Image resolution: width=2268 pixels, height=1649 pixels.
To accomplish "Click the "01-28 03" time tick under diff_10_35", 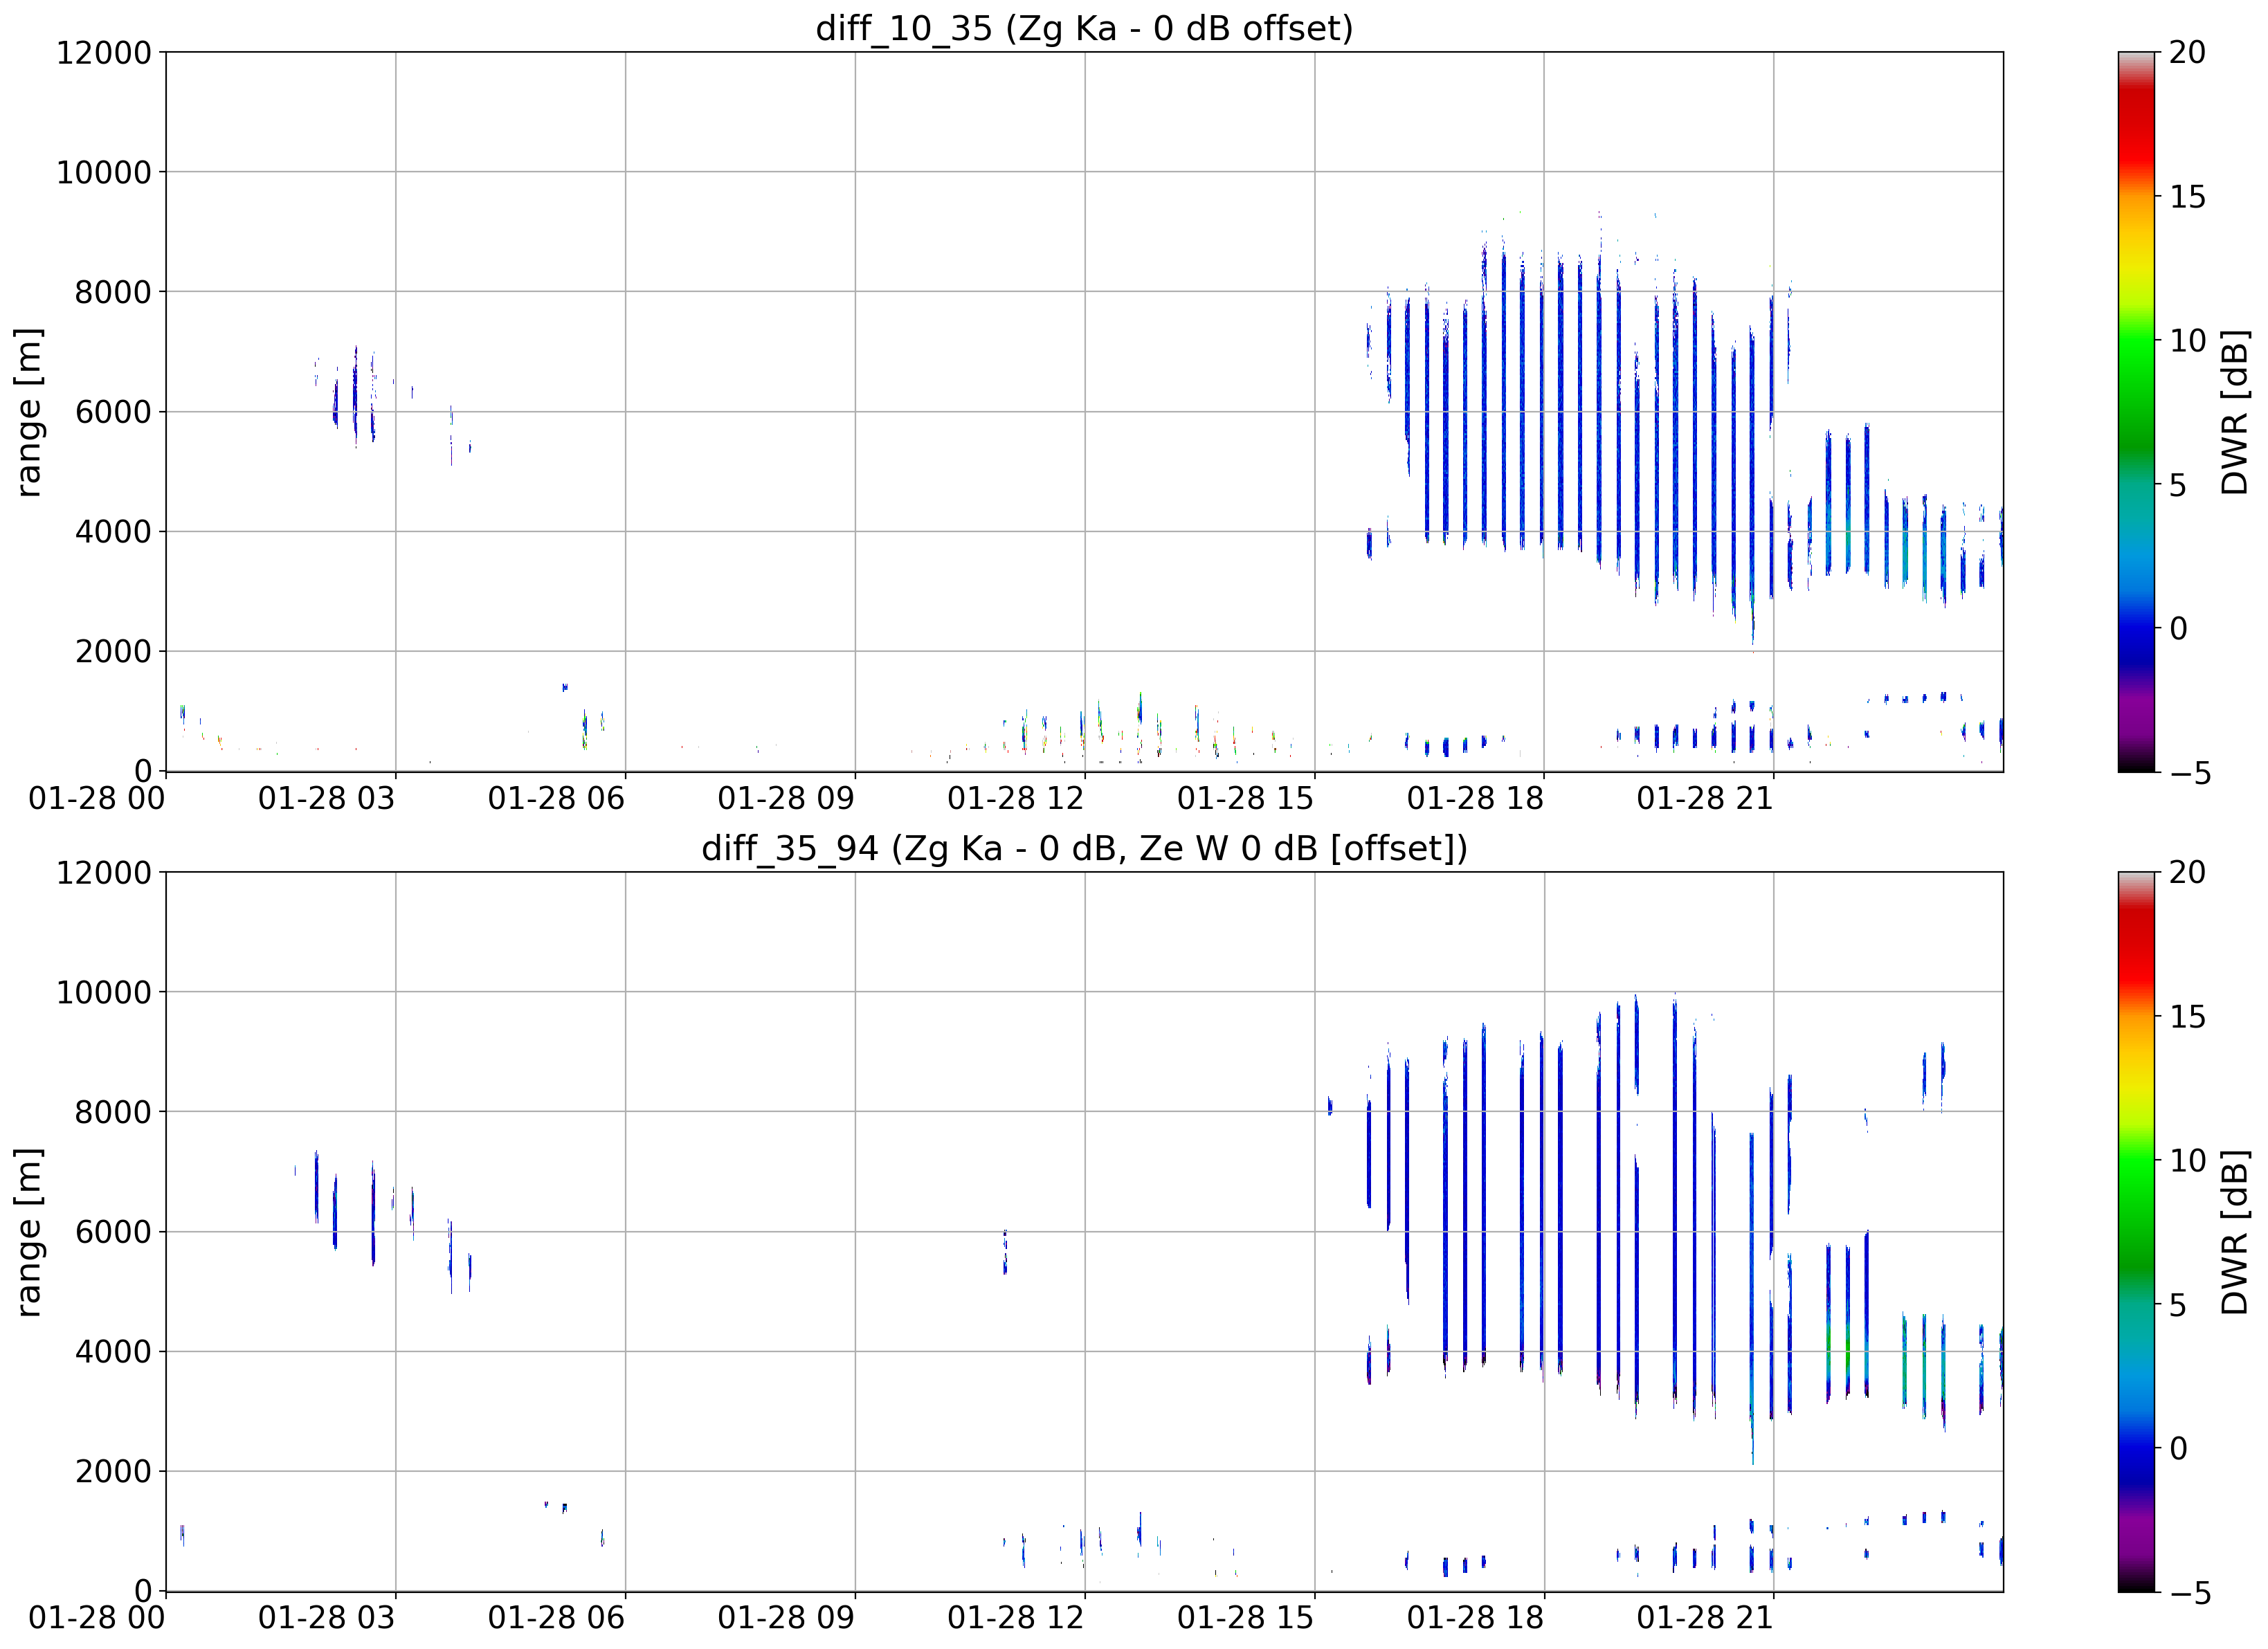I will coord(327,798).
